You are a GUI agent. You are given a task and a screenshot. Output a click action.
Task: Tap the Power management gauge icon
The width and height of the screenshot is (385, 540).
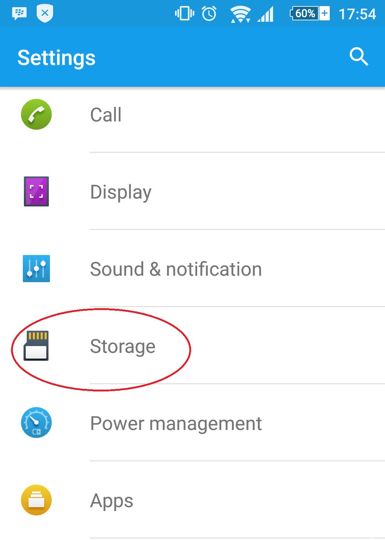tap(36, 423)
